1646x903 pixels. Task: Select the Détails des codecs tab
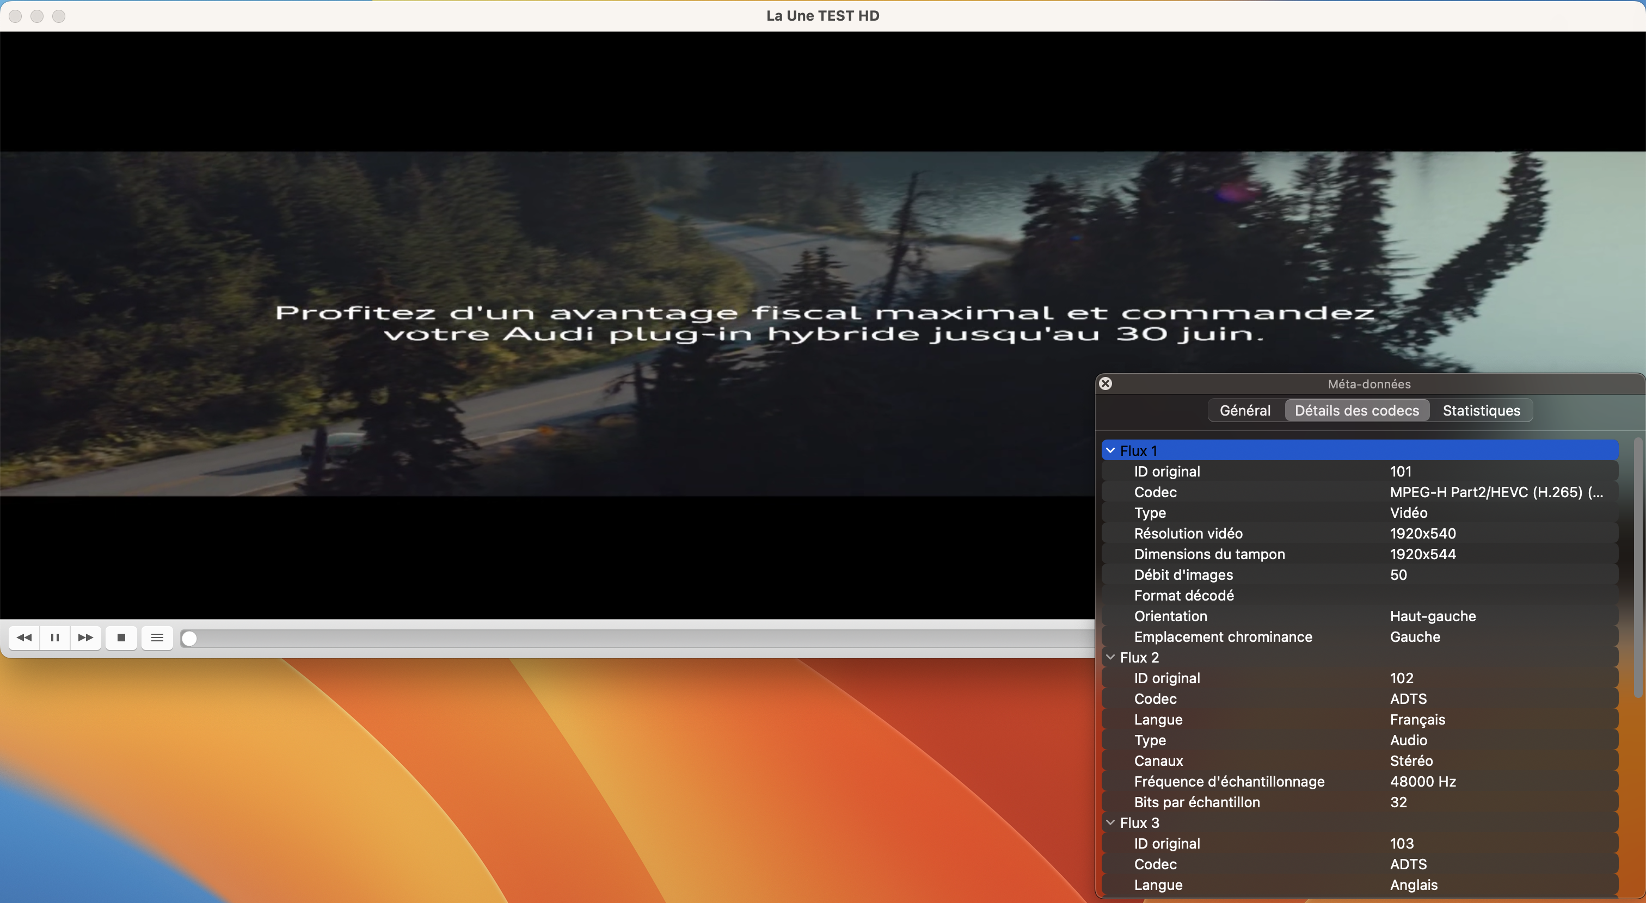tap(1356, 410)
